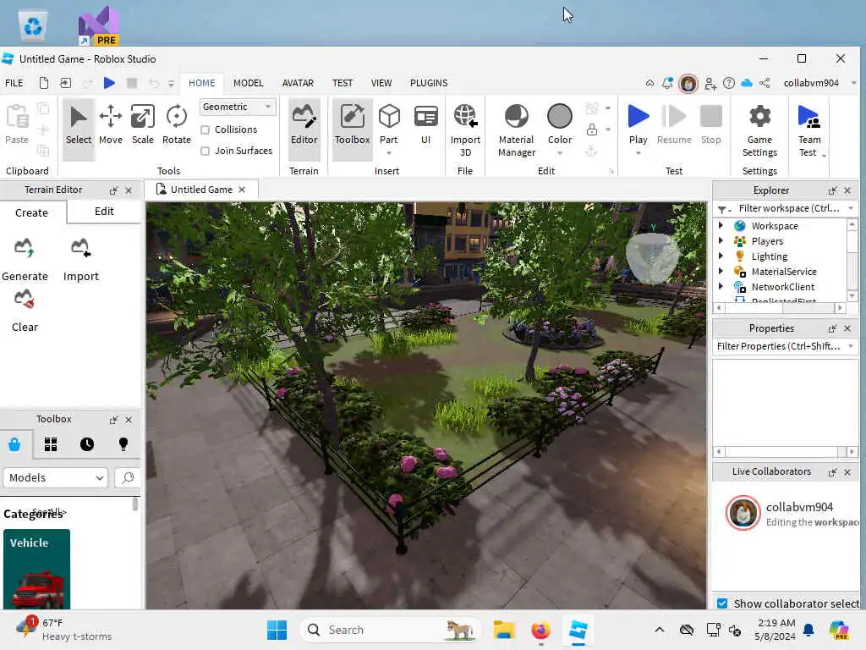Screen dimensions: 866x650
Task: Click the notifications bell in title bar
Action: click(x=668, y=83)
